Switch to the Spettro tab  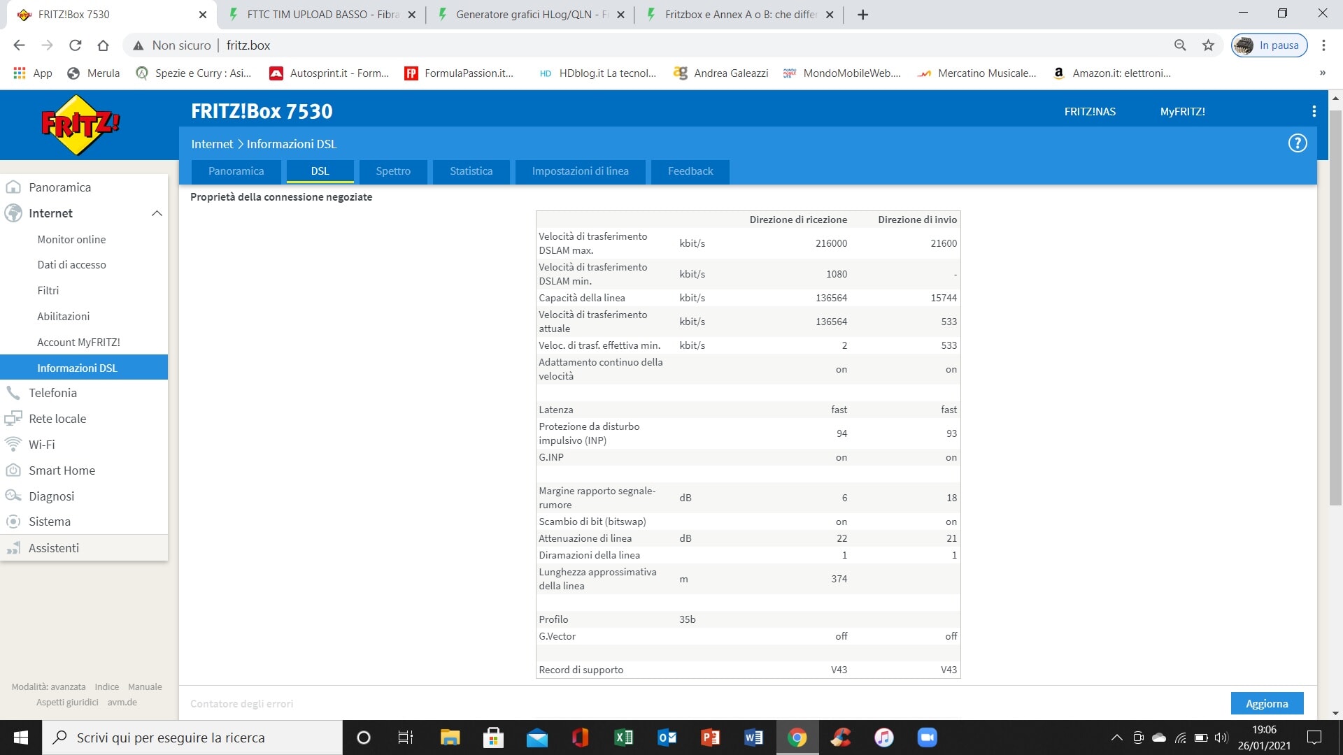[x=393, y=171]
